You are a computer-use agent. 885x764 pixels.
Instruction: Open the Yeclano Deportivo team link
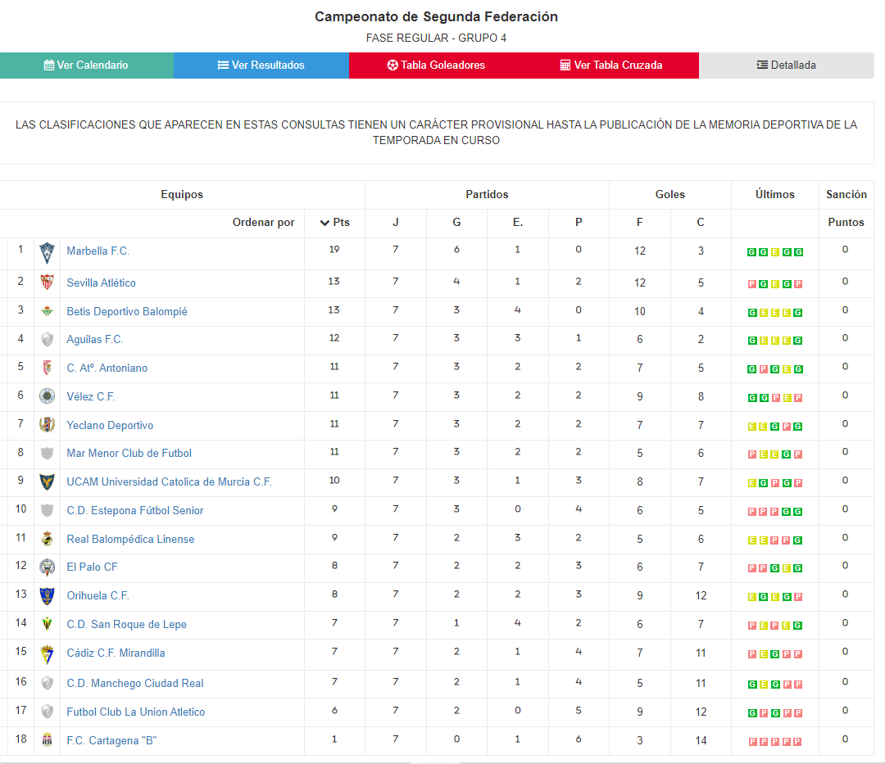click(x=110, y=425)
